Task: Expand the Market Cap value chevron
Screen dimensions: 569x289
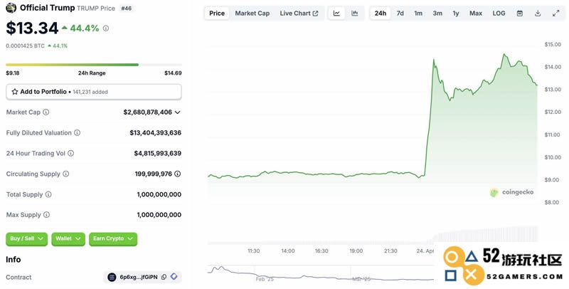Action: [x=177, y=112]
